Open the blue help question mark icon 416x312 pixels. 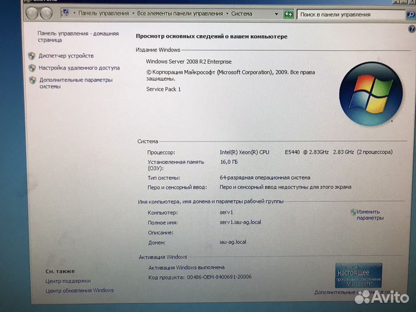411,29
